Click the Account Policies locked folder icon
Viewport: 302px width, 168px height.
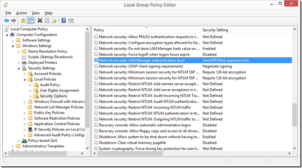[30, 74]
